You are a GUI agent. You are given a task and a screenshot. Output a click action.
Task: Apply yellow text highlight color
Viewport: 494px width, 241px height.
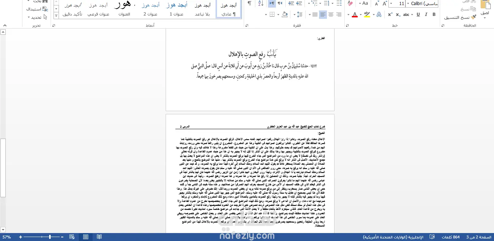point(367,14)
